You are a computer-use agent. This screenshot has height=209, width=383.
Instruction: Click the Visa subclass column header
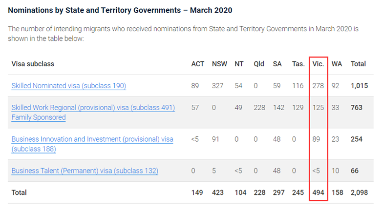tap(33, 64)
